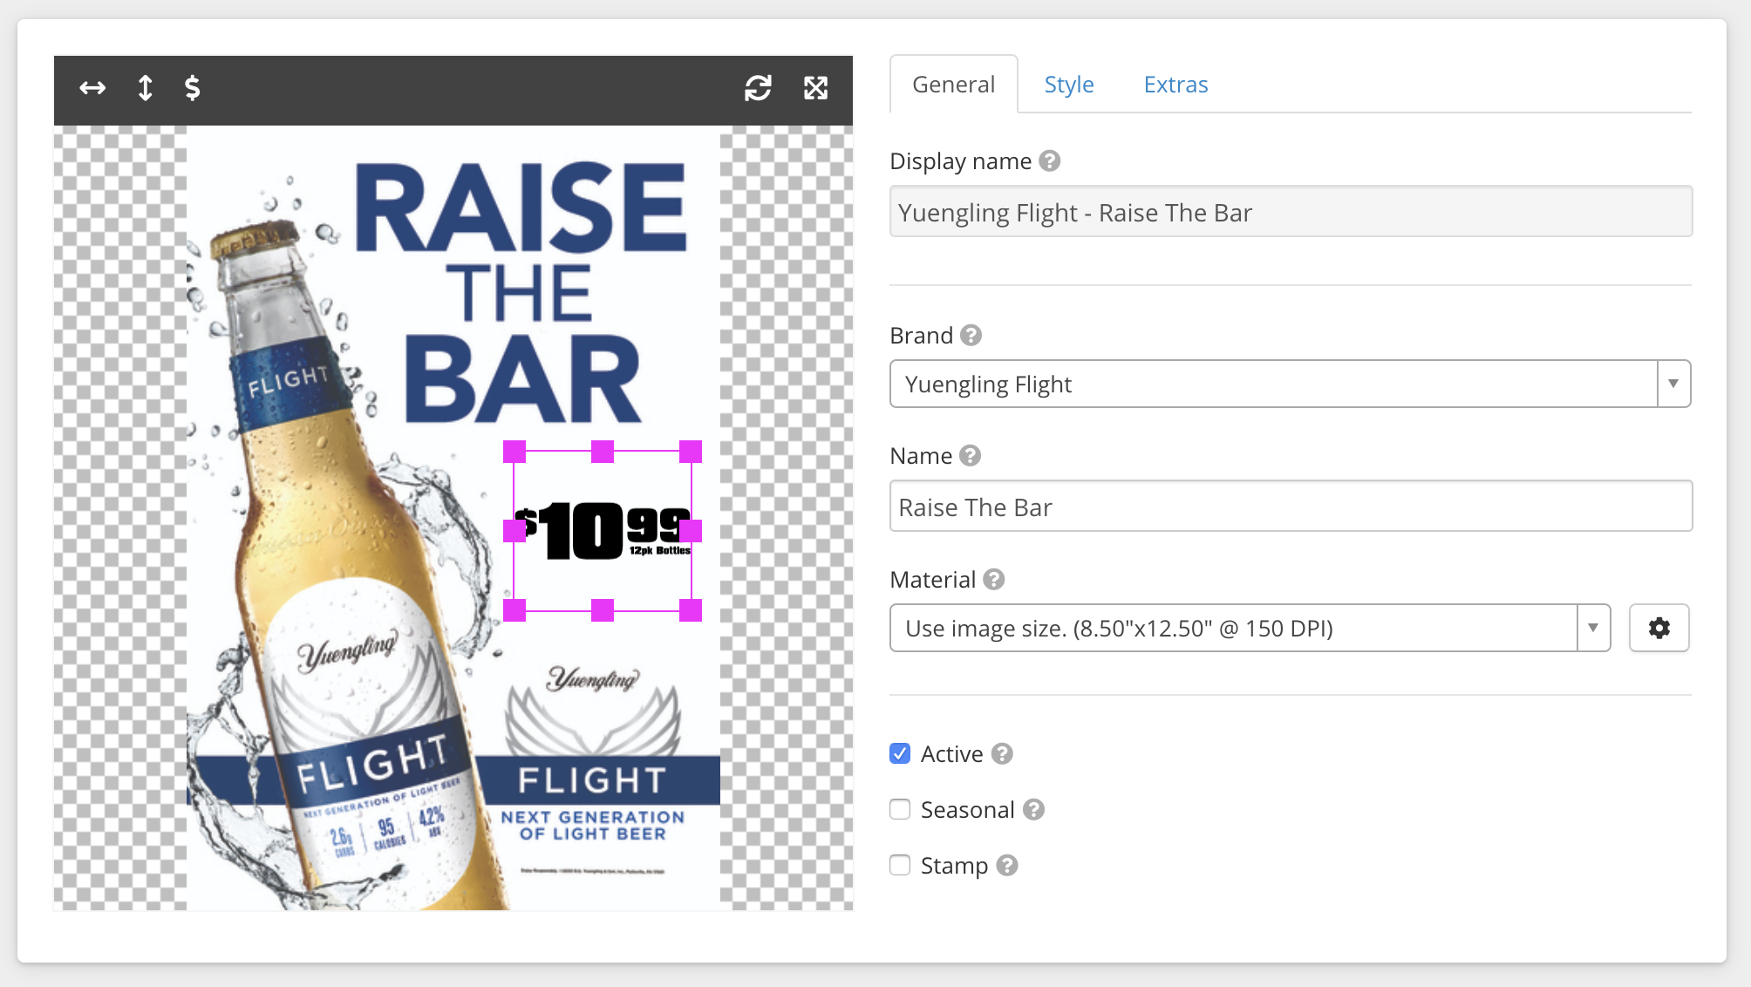Image resolution: width=1751 pixels, height=987 pixels.
Task: Click the horizontal fit arrows icon
Action: [92, 87]
